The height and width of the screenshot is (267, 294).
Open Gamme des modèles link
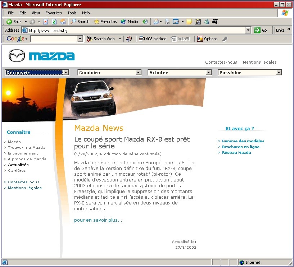tap(243, 141)
